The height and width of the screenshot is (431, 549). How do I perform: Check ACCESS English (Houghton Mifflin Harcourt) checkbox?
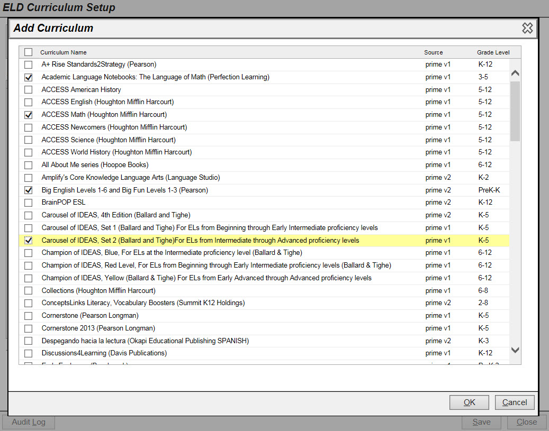coord(29,102)
